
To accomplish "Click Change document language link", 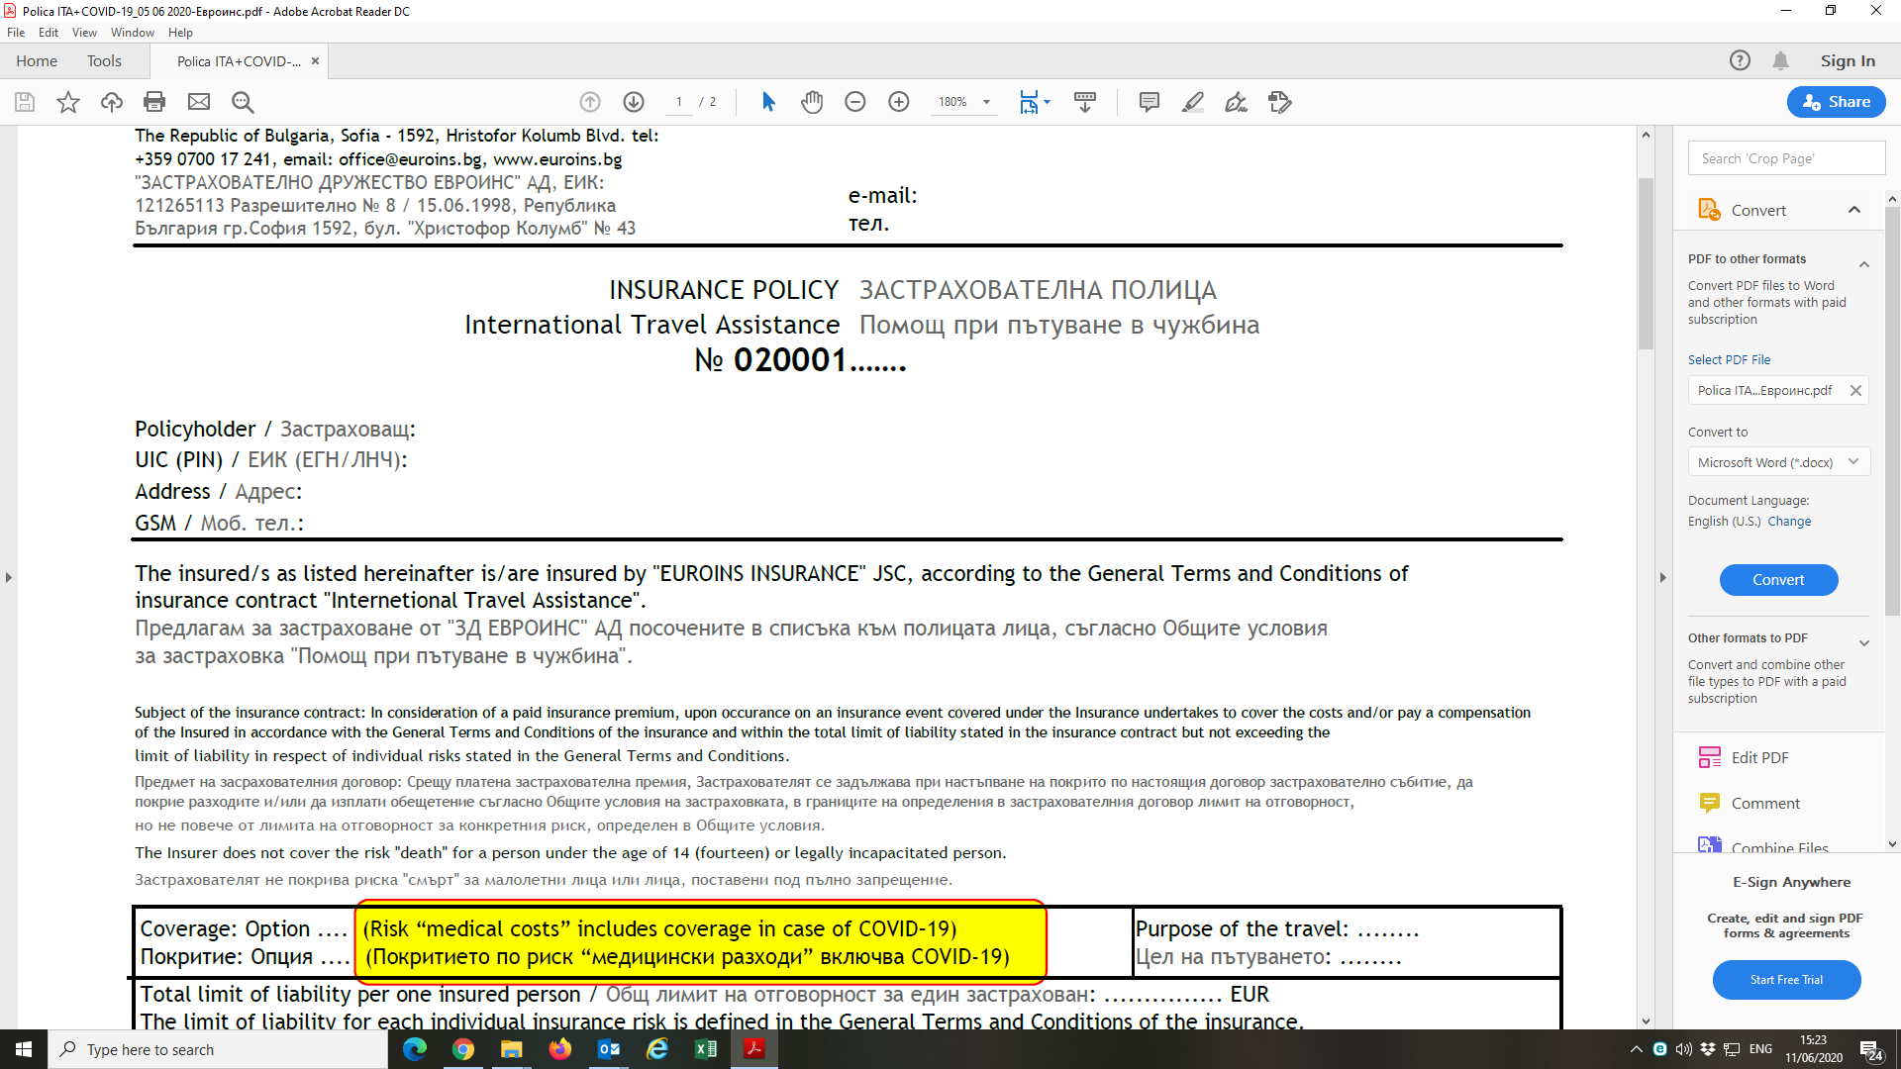I will [1789, 522].
